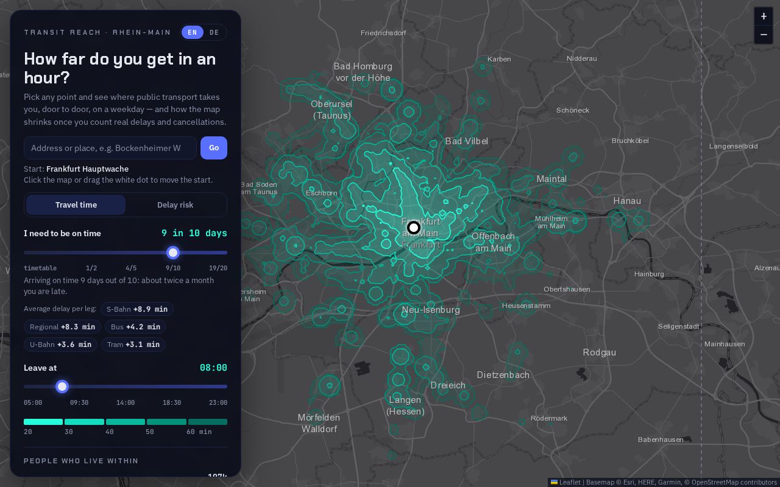Click the 60 min legend color swatch
This screenshot has height=487, width=780.
[208, 422]
